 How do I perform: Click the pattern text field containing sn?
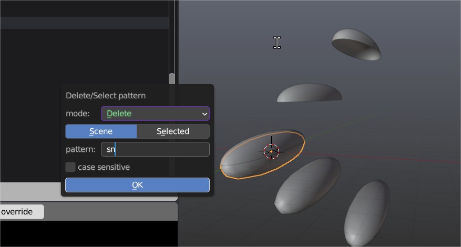point(155,149)
